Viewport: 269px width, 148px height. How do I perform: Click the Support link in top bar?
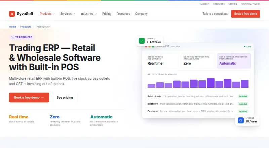(x=205, y=4)
